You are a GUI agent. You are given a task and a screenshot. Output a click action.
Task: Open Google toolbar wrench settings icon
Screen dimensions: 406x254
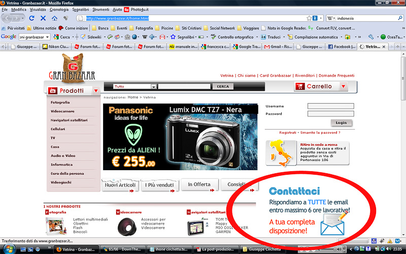371,37
